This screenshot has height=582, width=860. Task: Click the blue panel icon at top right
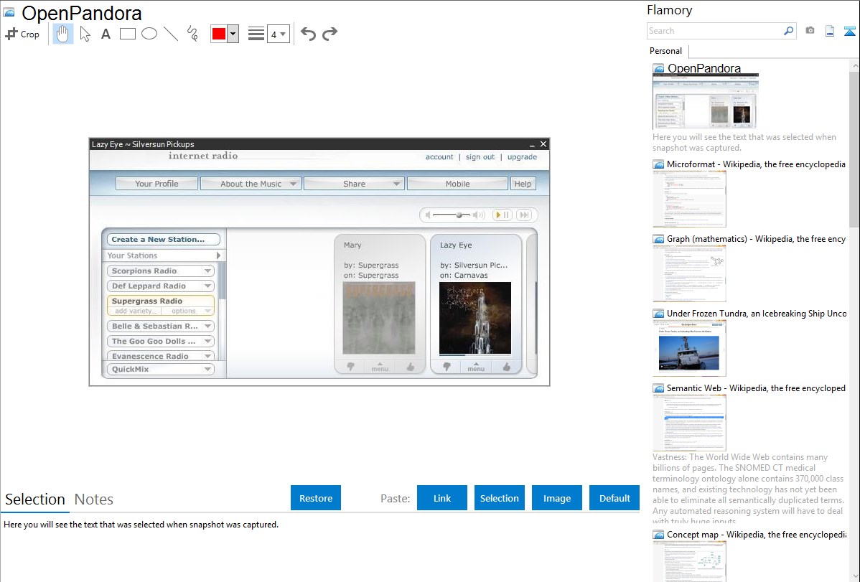(849, 31)
